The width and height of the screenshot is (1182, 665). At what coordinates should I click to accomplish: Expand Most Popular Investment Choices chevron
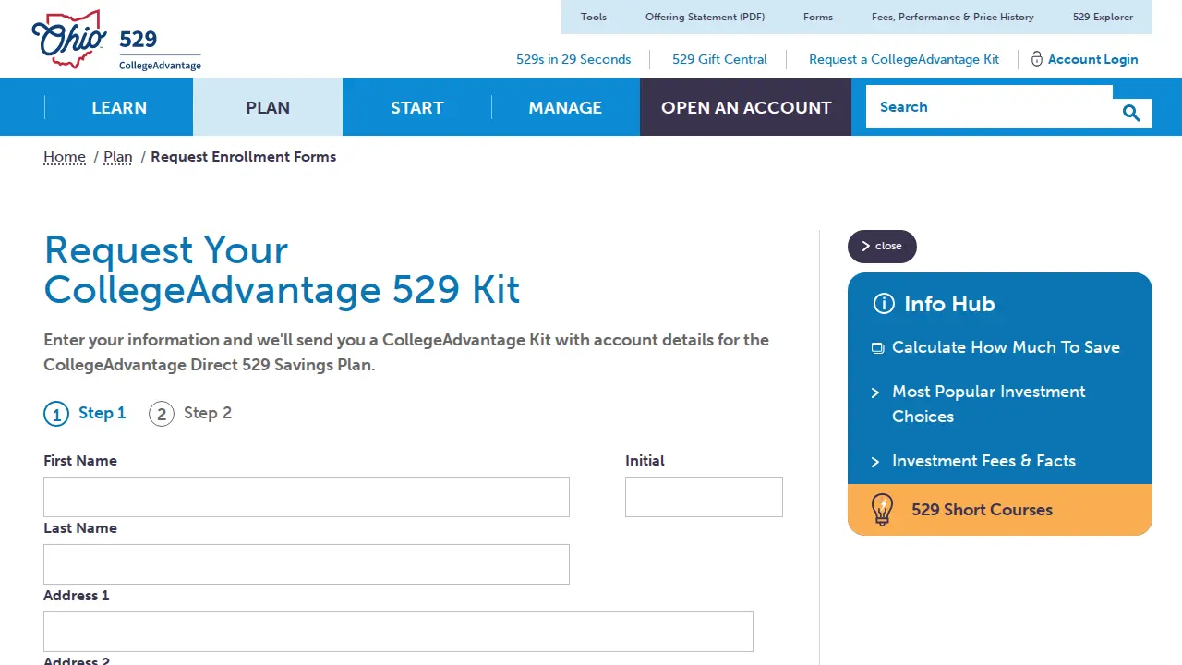coord(875,393)
